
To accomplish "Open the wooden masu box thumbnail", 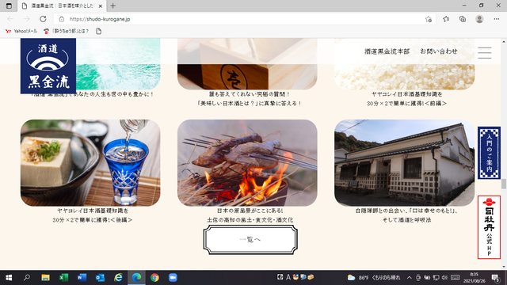I will click(247, 64).
